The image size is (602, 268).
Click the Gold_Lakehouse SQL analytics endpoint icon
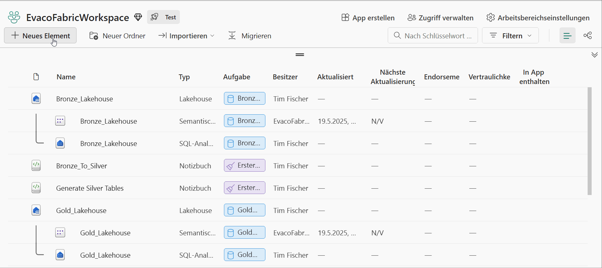tap(60, 255)
